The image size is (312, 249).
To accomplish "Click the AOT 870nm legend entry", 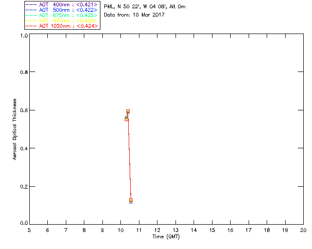I will point(61,20).
